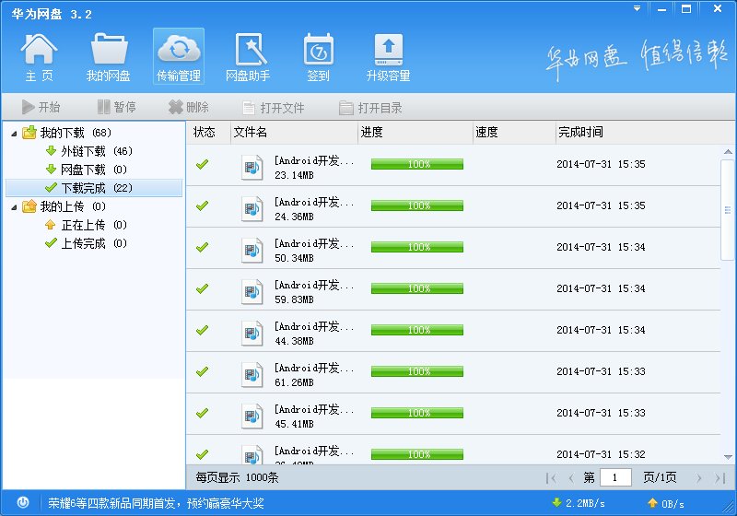
Task: Select 正在上传 (0) tree item
Action: pyautogui.click(x=94, y=225)
